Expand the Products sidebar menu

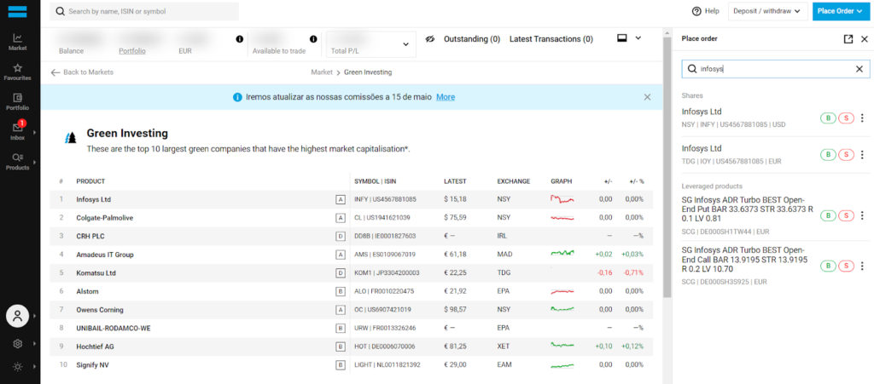click(x=18, y=160)
